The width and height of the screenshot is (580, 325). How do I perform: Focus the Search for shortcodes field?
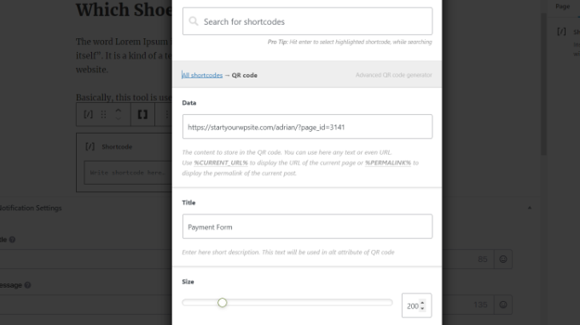point(307,21)
